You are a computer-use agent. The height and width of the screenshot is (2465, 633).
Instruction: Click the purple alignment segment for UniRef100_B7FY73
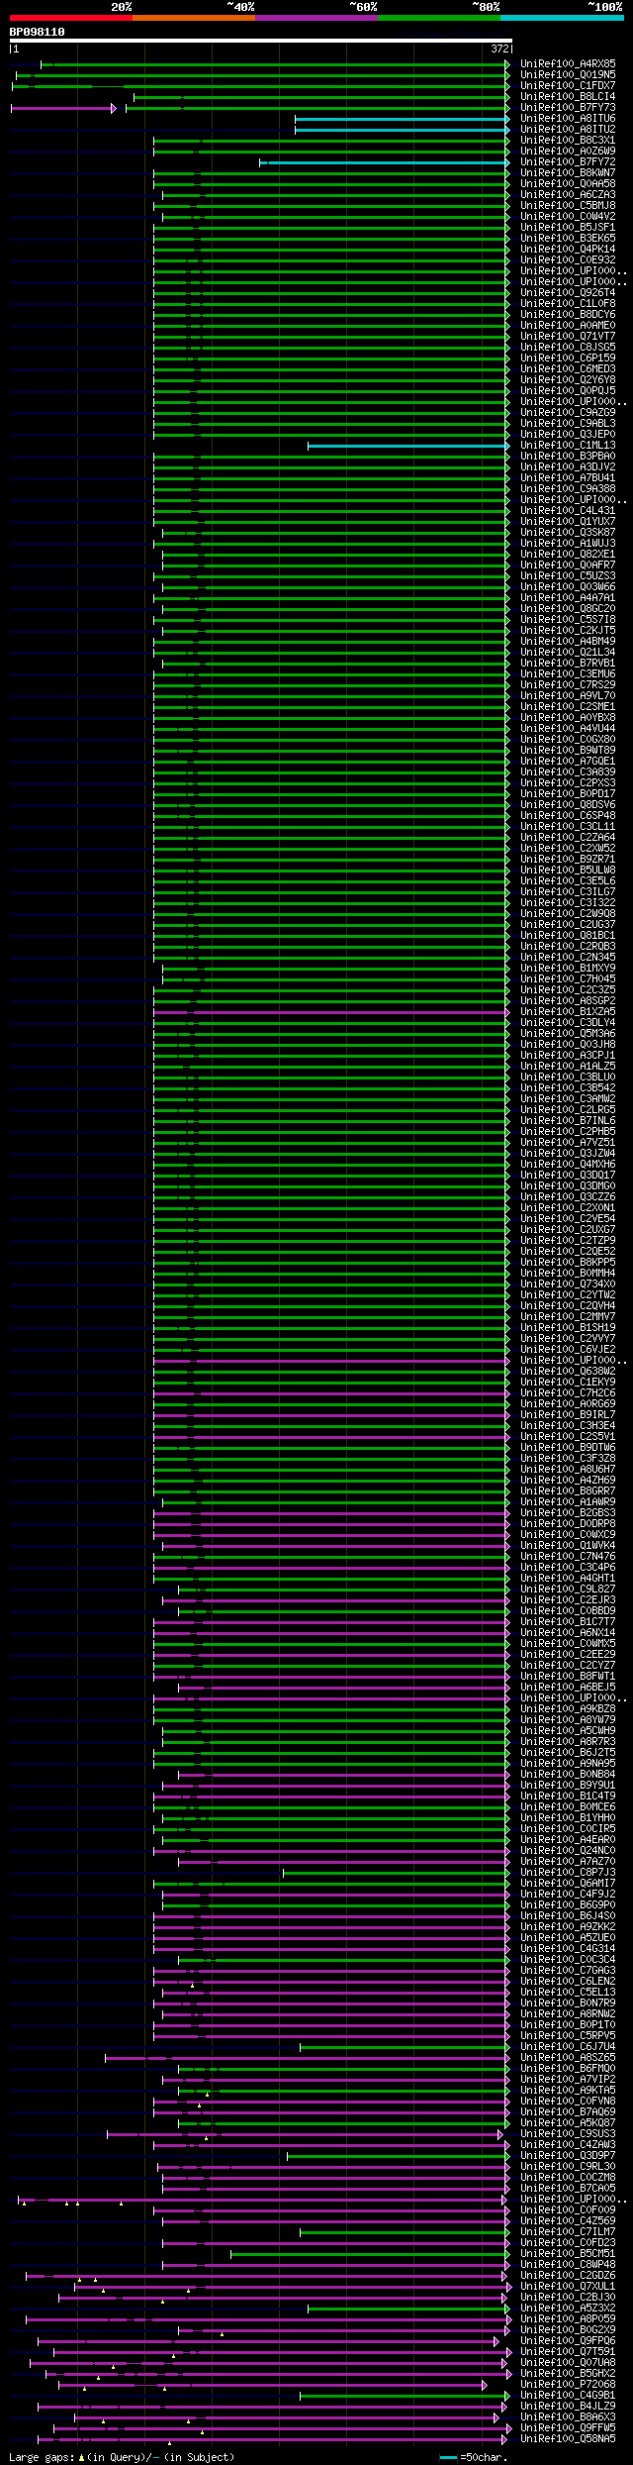point(61,108)
